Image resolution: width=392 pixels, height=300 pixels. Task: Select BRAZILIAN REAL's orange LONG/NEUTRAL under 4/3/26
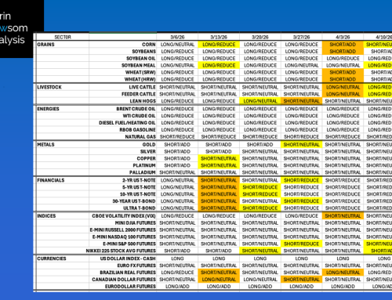point(343,273)
